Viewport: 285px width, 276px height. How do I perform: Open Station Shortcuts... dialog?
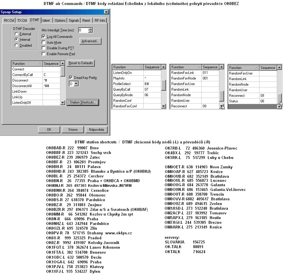point(83,102)
